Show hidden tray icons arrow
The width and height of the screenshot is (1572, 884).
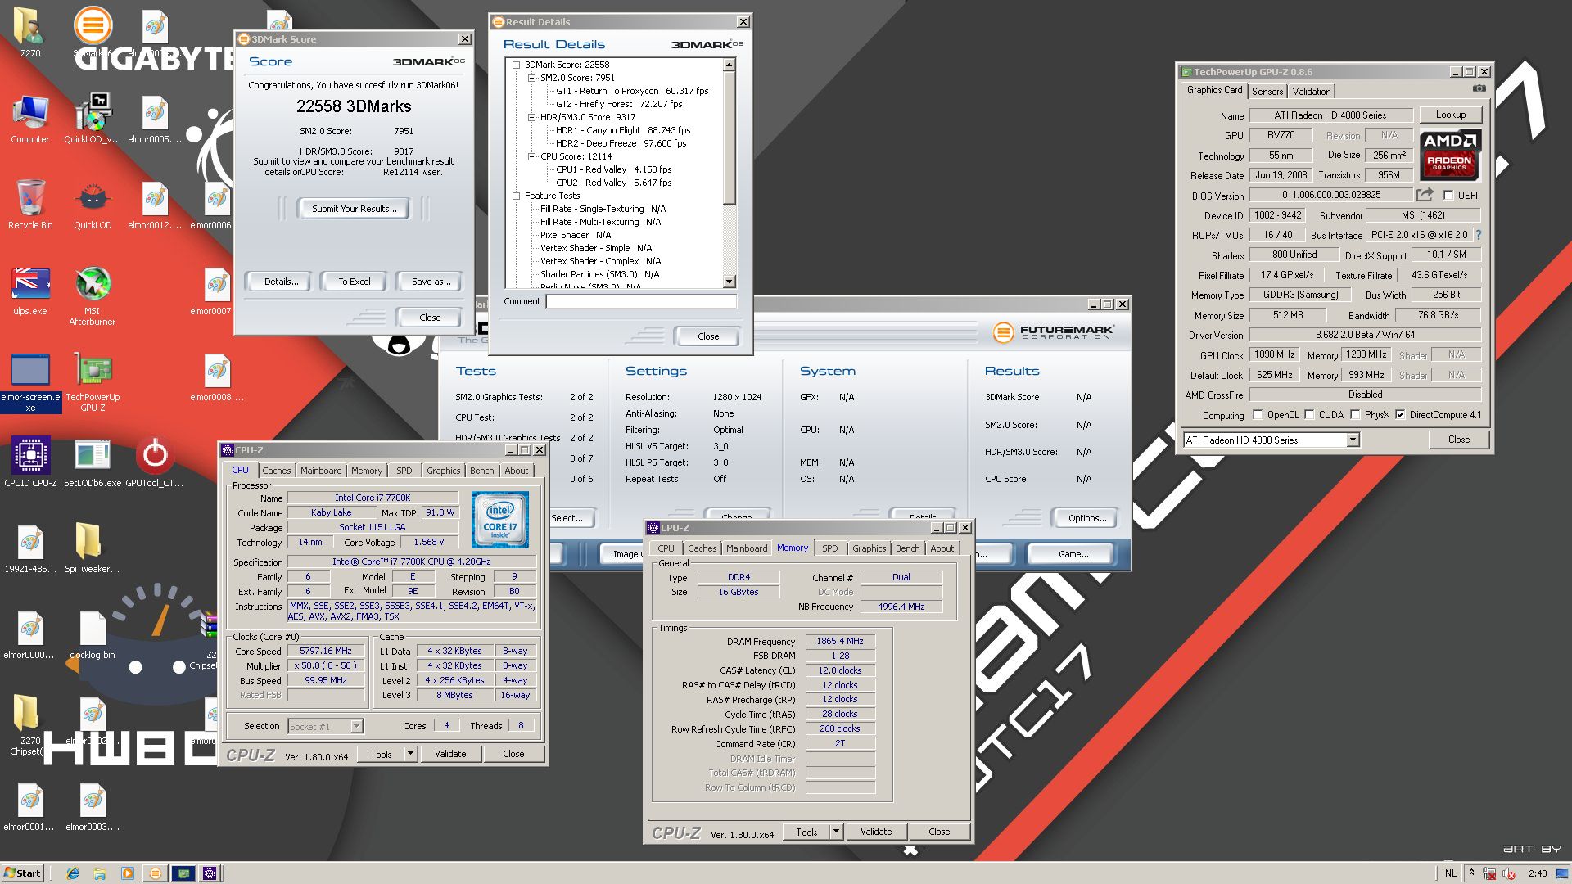point(1471,873)
